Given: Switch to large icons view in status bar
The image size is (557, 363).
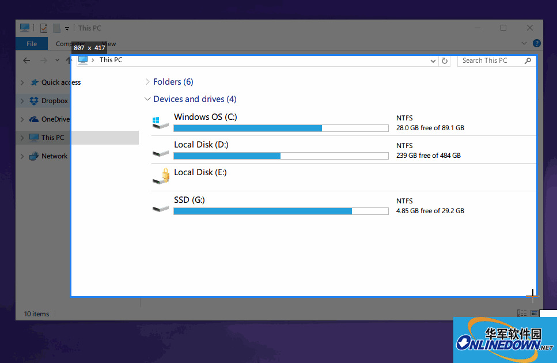Looking at the screenshot, I should (x=534, y=313).
